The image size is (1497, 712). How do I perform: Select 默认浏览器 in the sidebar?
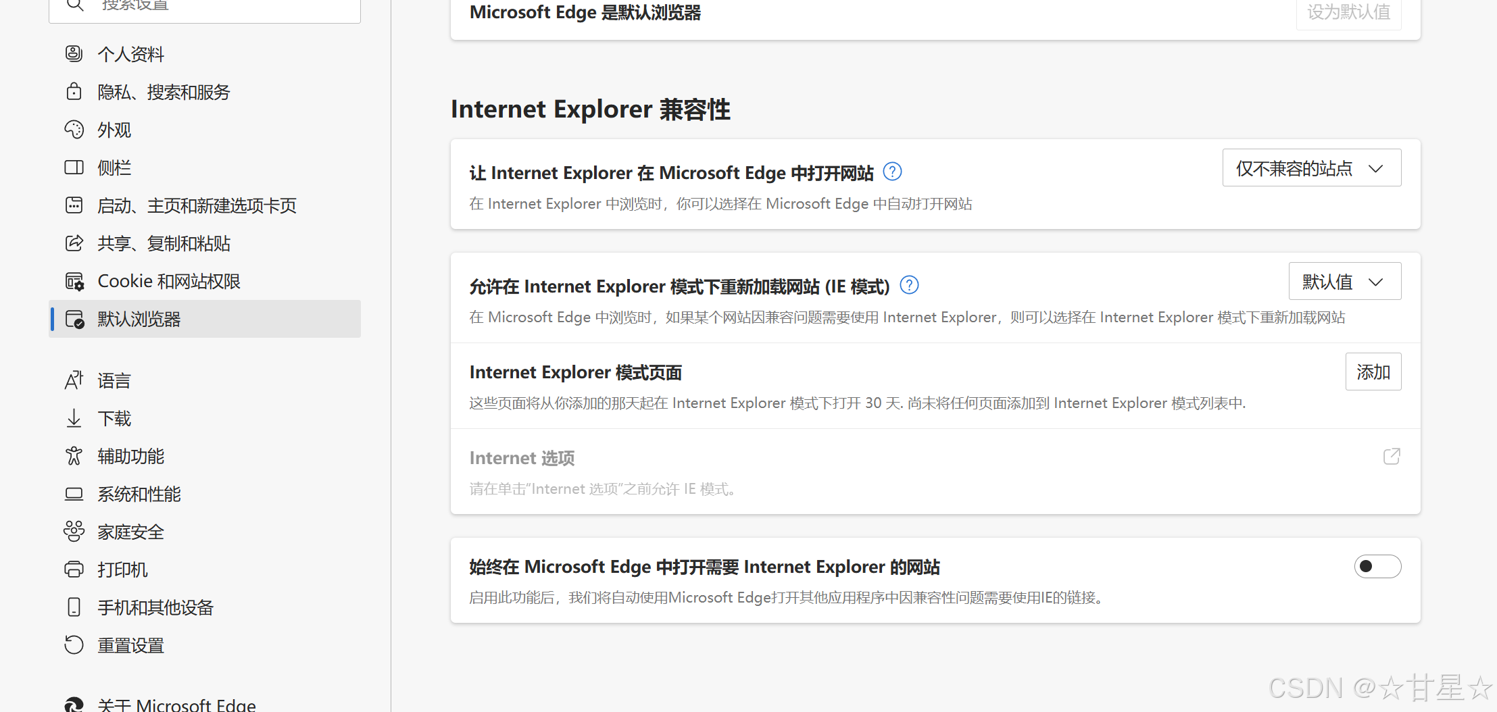[205, 319]
